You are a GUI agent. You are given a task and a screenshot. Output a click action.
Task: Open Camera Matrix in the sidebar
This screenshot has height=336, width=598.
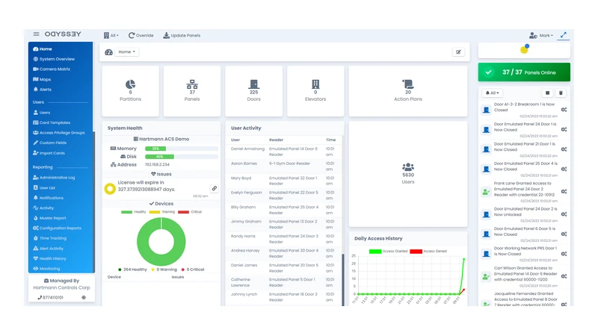pyautogui.click(x=52, y=69)
